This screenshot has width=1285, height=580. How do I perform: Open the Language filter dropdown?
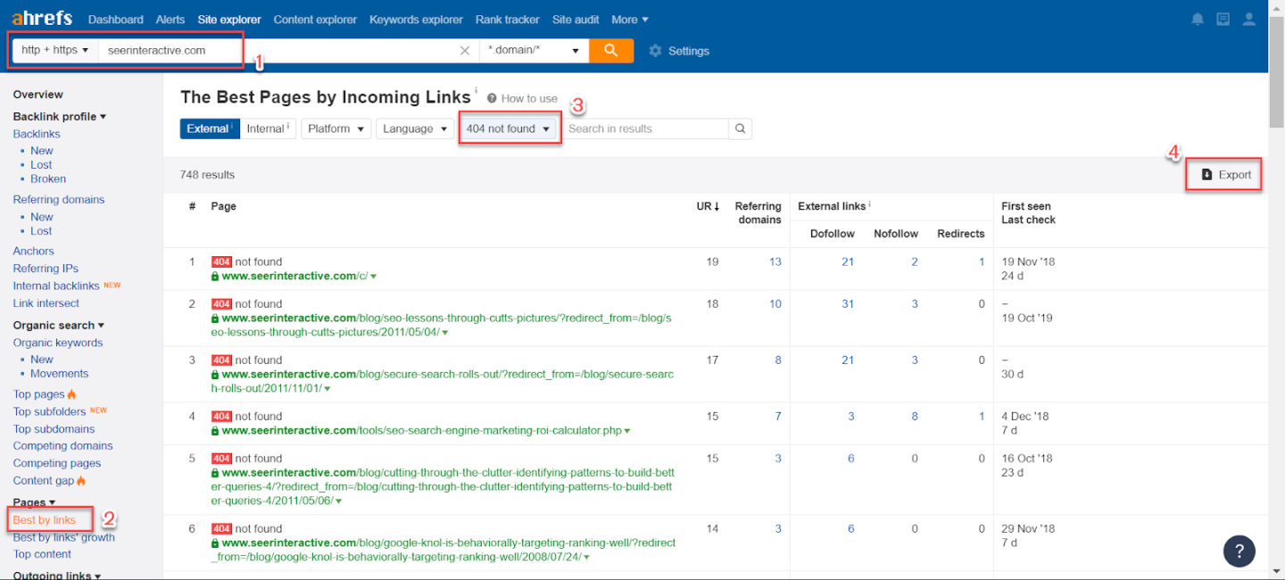414,128
